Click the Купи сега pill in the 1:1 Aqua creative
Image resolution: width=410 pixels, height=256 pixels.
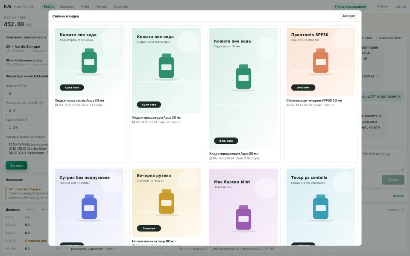click(72, 87)
